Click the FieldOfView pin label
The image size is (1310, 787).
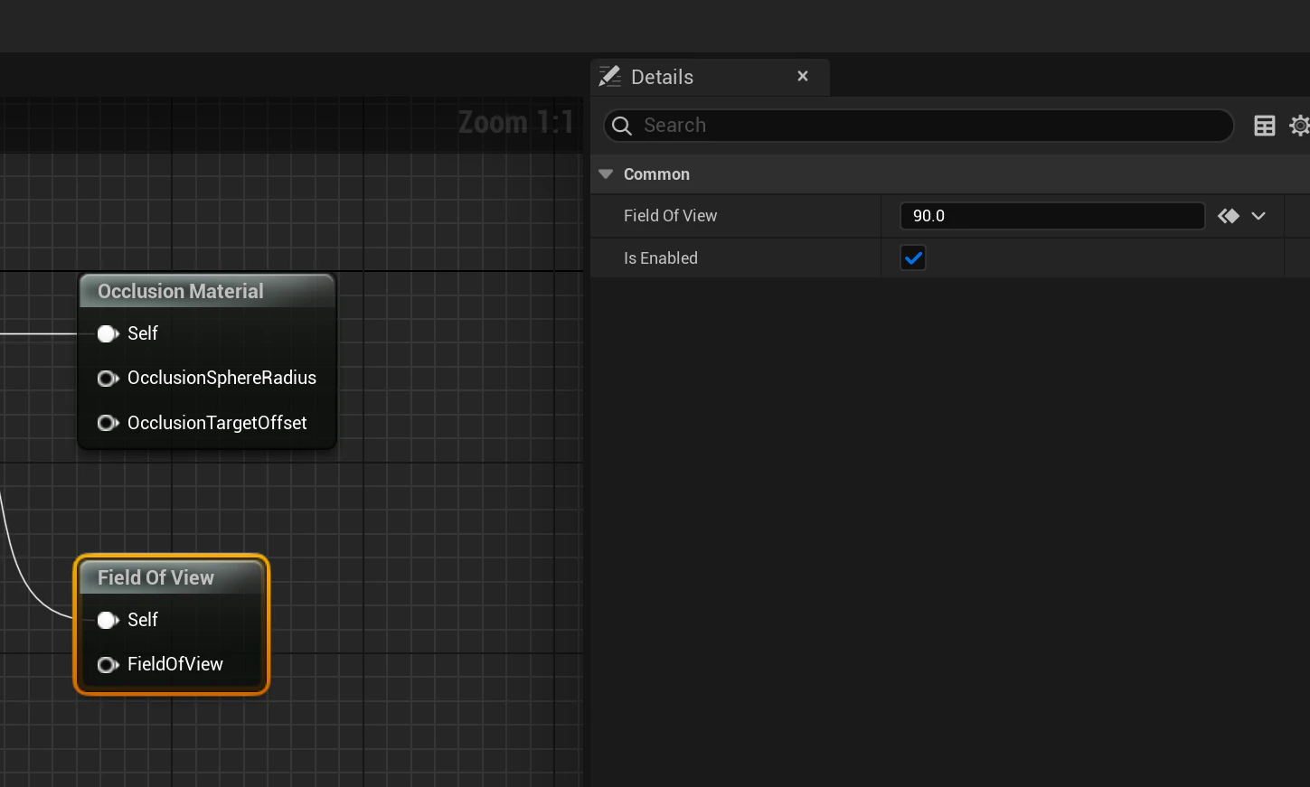pyautogui.click(x=175, y=664)
